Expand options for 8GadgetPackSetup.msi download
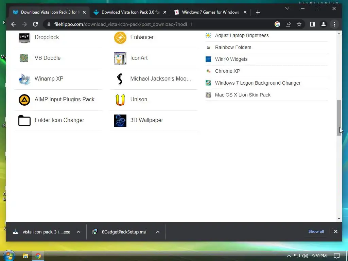This screenshot has width=348, height=261. point(158,232)
